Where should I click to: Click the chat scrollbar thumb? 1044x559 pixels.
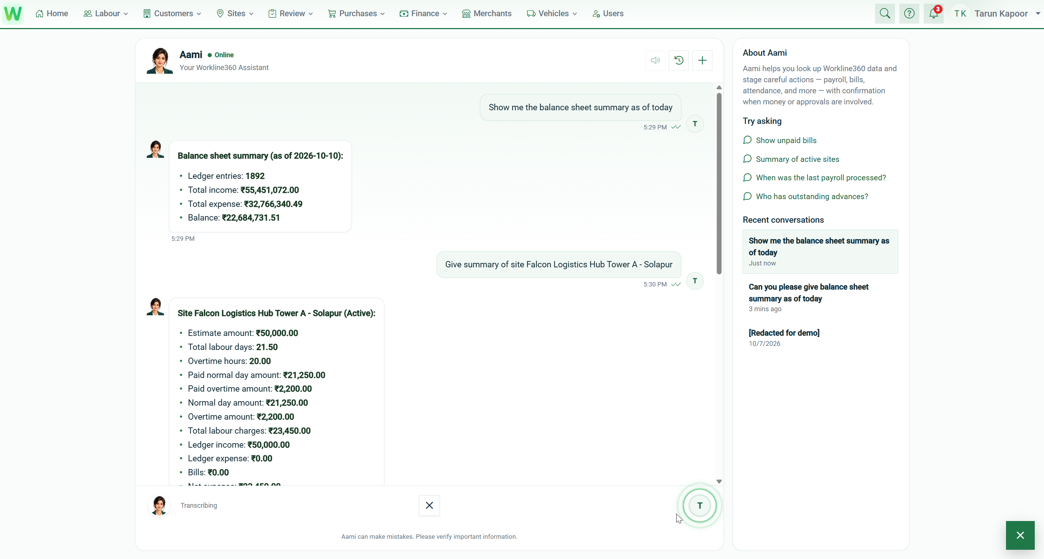719,184
